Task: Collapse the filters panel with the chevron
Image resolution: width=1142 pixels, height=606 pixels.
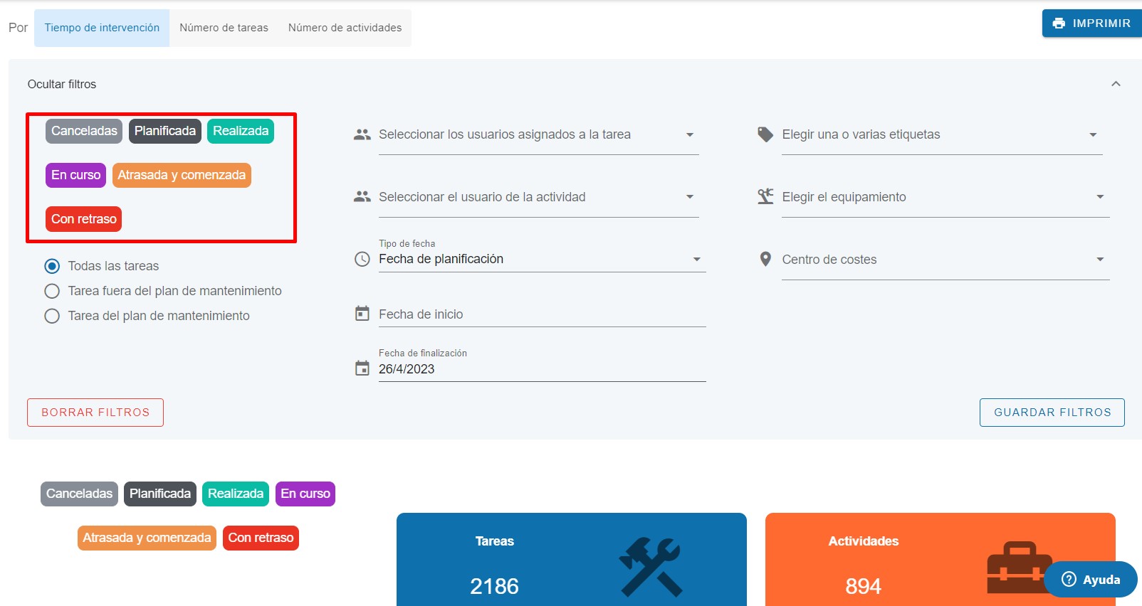Action: [x=1116, y=84]
